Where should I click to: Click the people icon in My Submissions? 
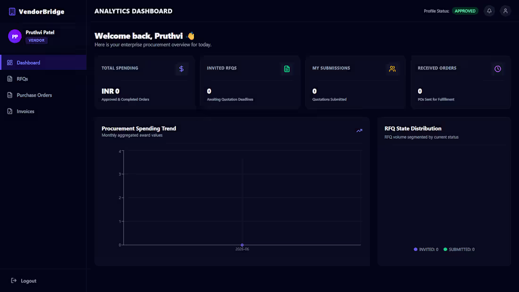[392, 69]
